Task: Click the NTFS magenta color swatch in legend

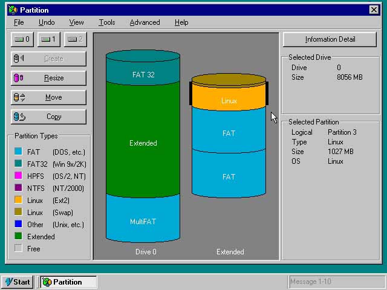Action: 18,188
